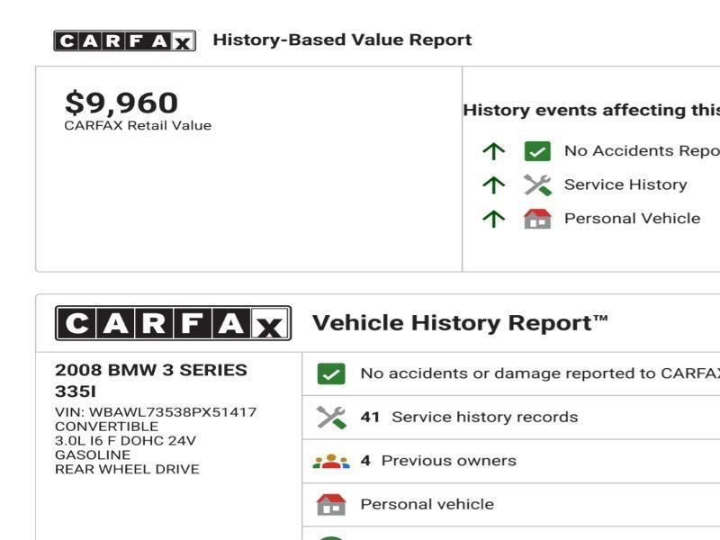Click the wrench icon beside Service History
The width and height of the screenshot is (720, 540).
[x=537, y=185]
